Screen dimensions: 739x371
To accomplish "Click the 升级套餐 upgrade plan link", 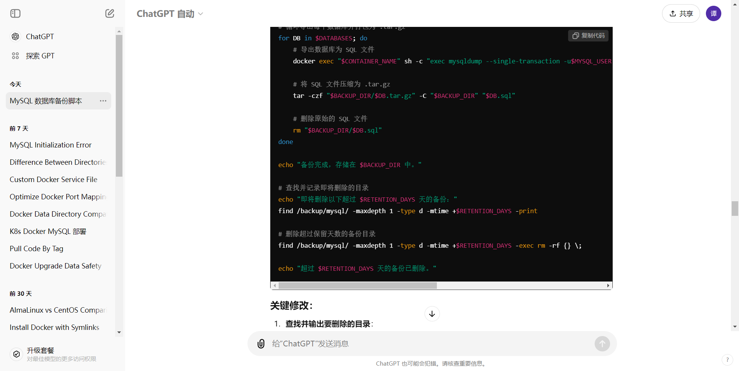I will 40,350.
